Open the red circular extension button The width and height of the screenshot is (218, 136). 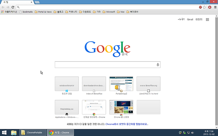(210, 7)
